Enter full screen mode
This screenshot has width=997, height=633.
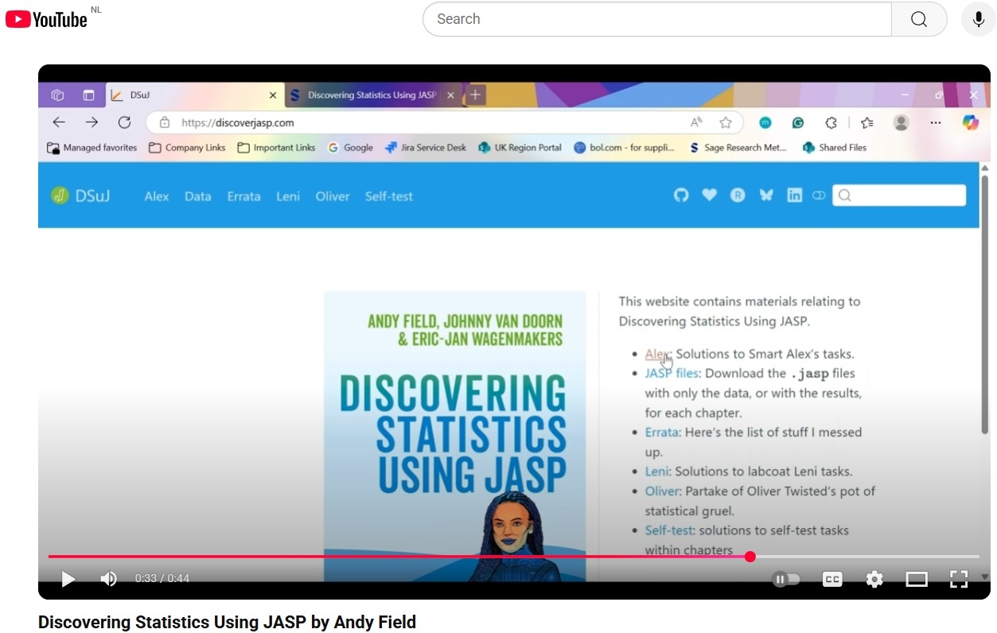coord(959,579)
